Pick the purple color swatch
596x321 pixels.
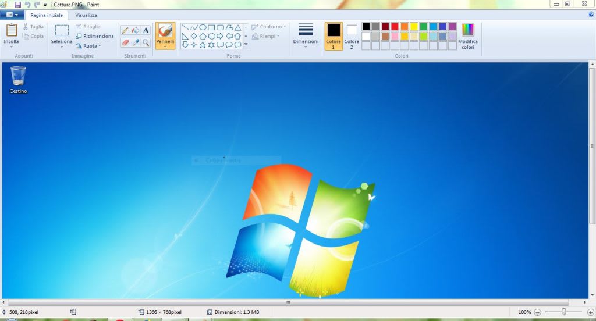coord(452,27)
